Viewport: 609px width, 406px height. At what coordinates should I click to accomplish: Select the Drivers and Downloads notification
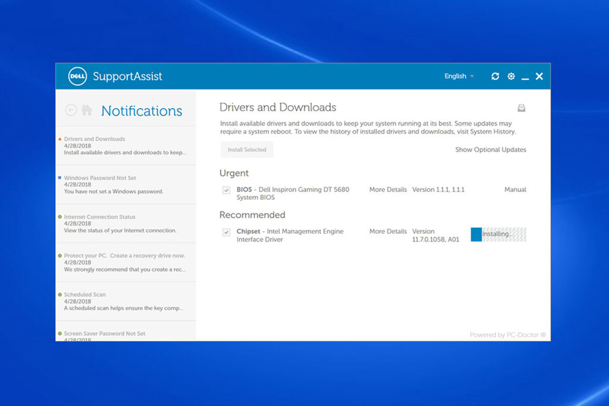126,146
